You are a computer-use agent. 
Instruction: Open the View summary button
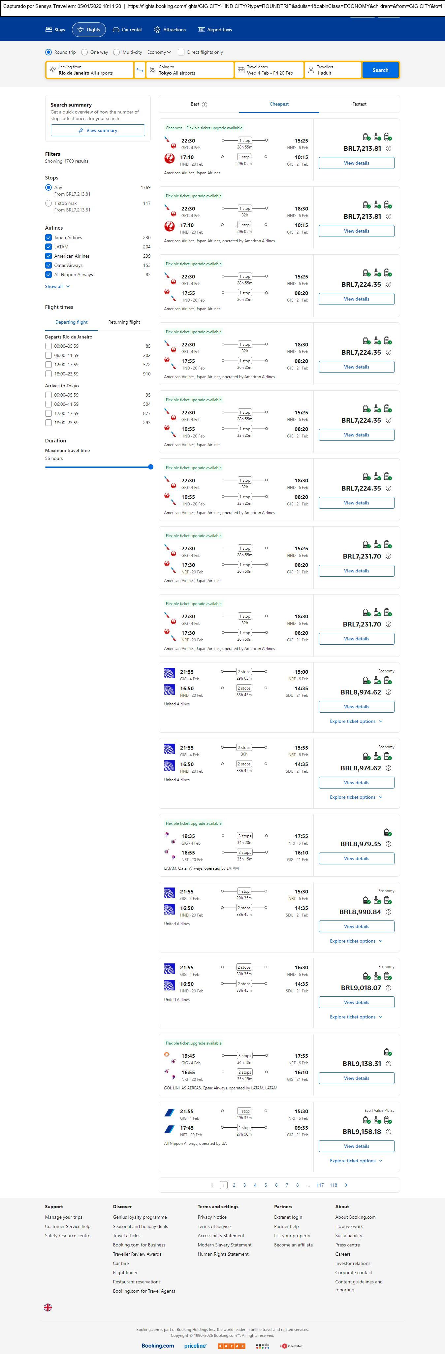[x=98, y=130]
